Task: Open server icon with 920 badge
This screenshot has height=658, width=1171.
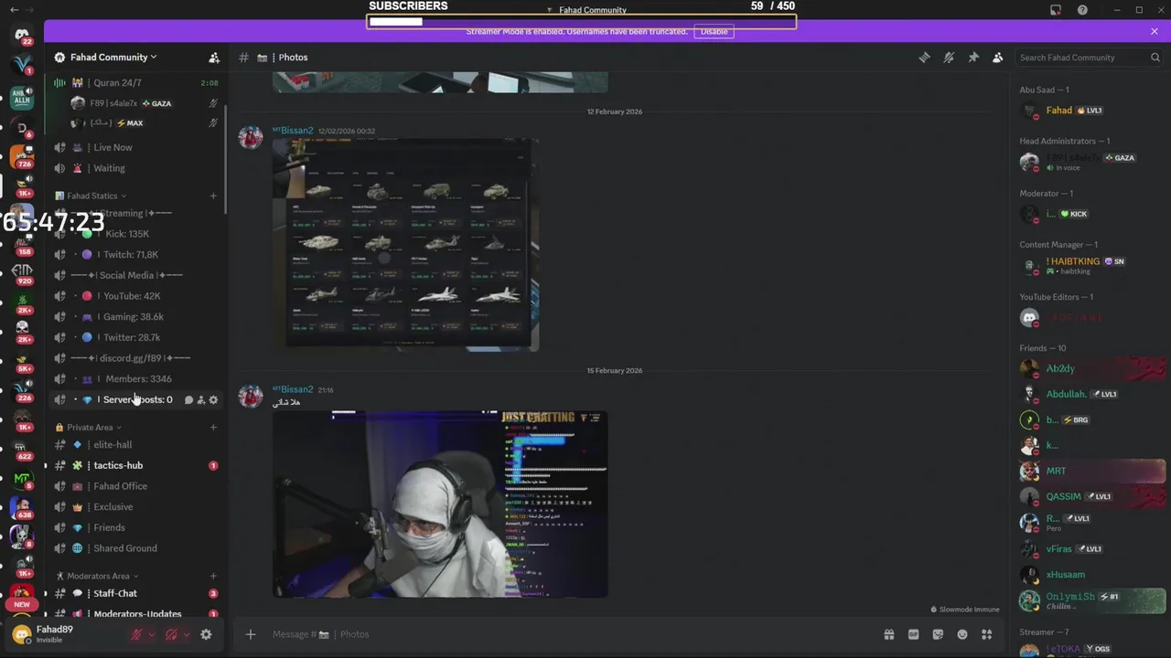Action: pyautogui.click(x=22, y=272)
